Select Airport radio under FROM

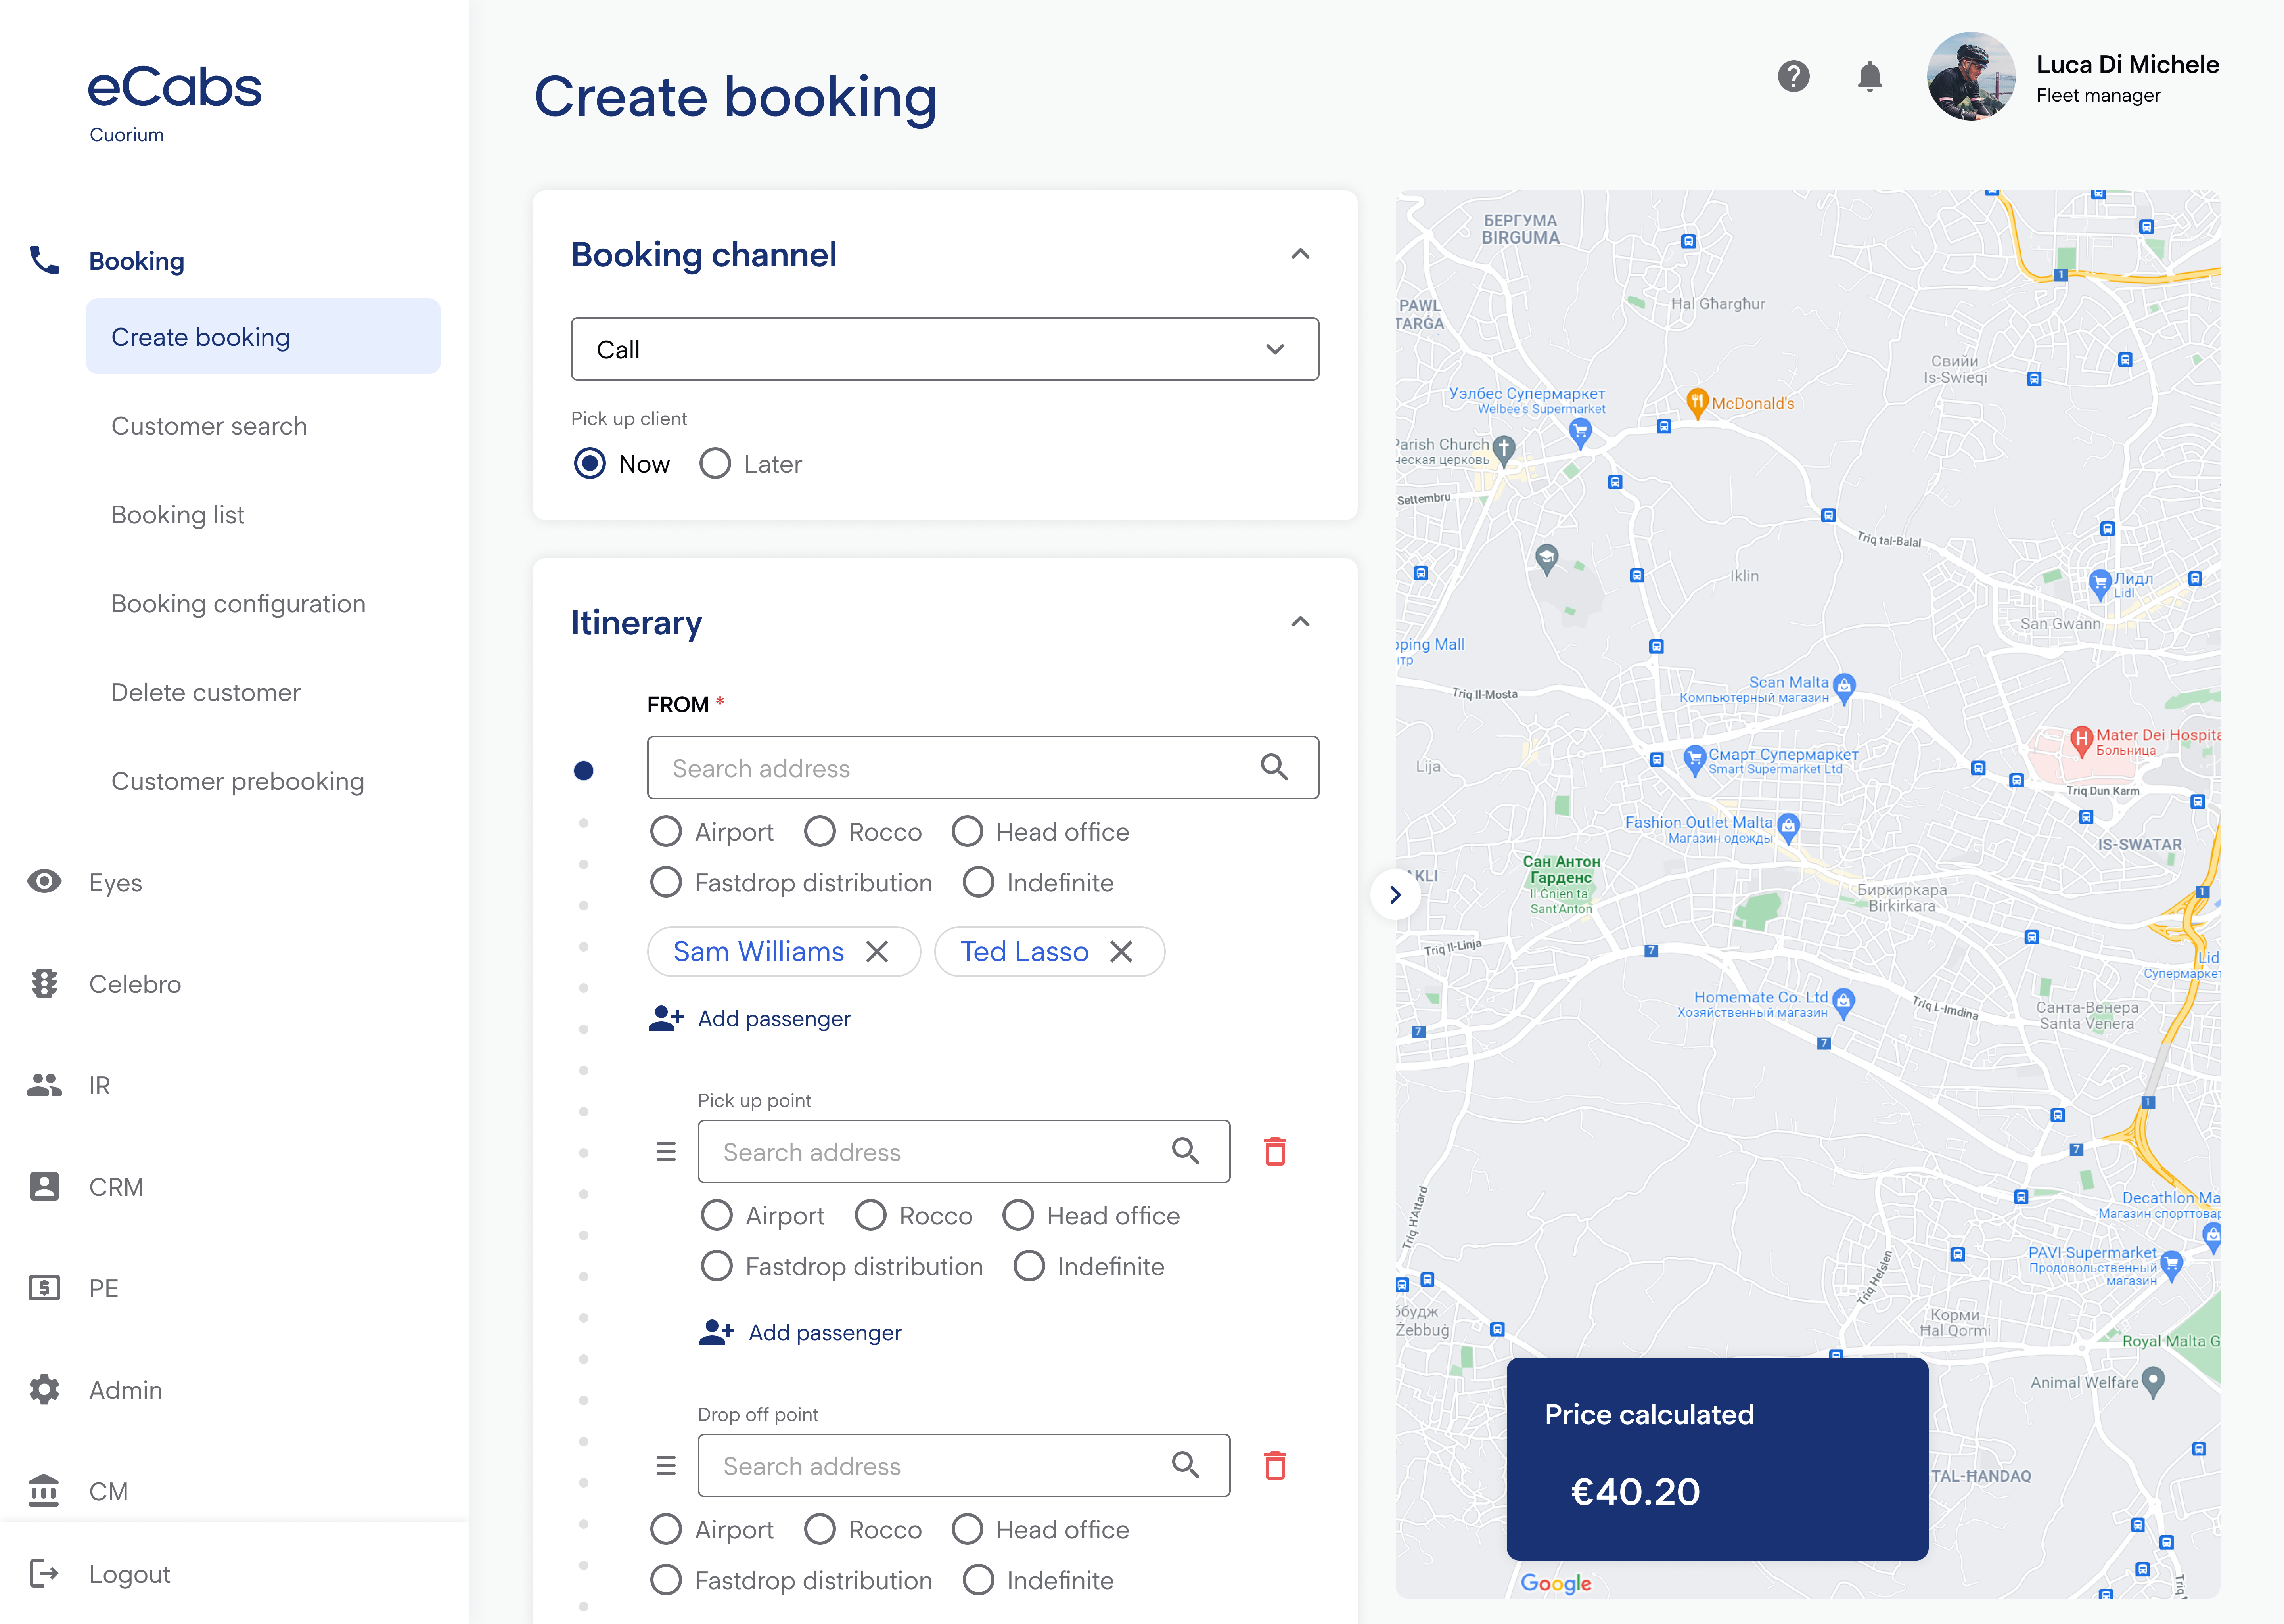pyautogui.click(x=666, y=832)
